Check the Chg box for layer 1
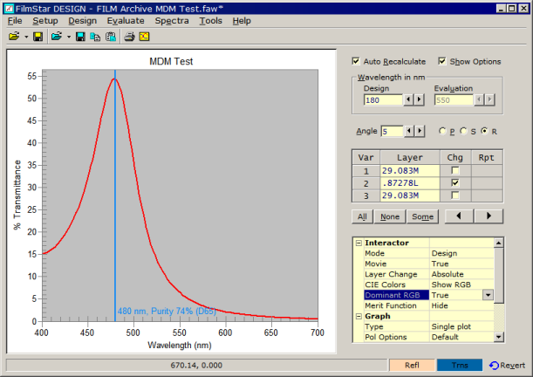 pyautogui.click(x=455, y=170)
